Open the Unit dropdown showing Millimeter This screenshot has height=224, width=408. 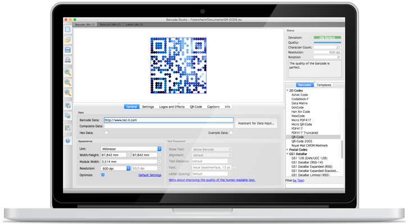pos(131,149)
